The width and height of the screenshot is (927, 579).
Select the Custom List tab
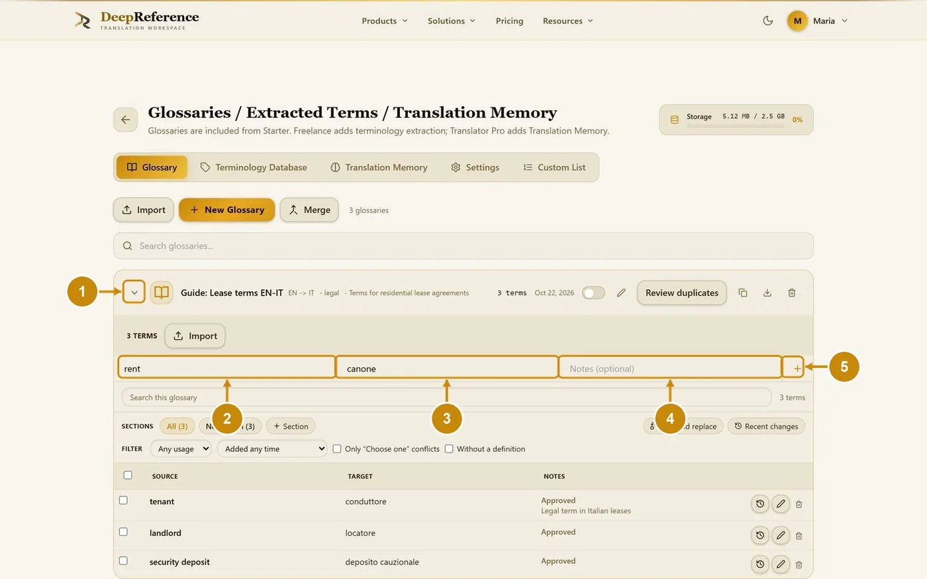554,167
